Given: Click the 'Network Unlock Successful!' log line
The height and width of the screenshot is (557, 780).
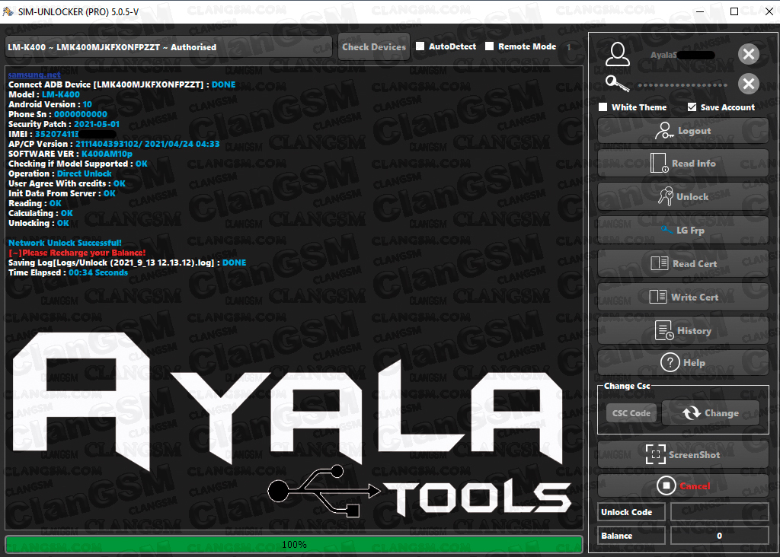Looking at the screenshot, I should coord(66,243).
